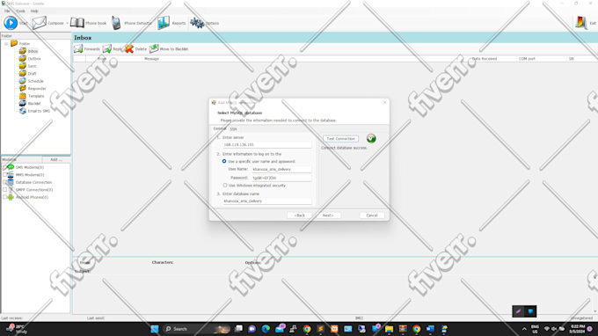This screenshot has width=598, height=336.
Task: Click the Cancel button in dialog
Action: click(372, 215)
